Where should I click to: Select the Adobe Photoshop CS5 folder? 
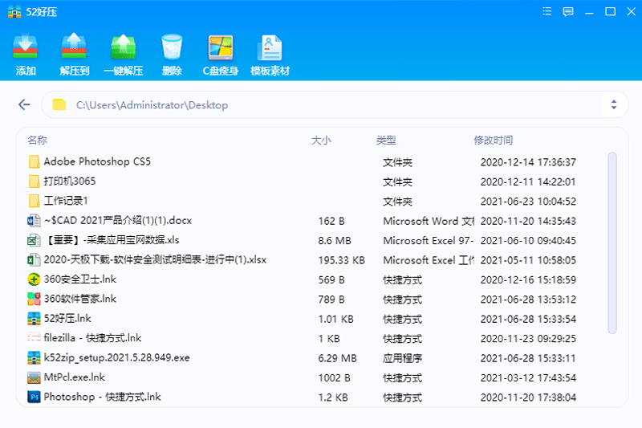96,161
